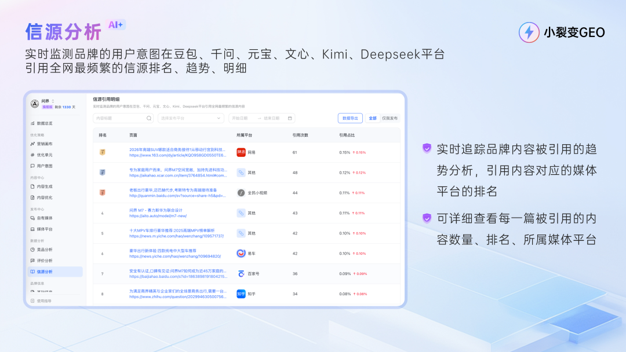Click citation count 48
626x352 pixels.
(x=295, y=173)
